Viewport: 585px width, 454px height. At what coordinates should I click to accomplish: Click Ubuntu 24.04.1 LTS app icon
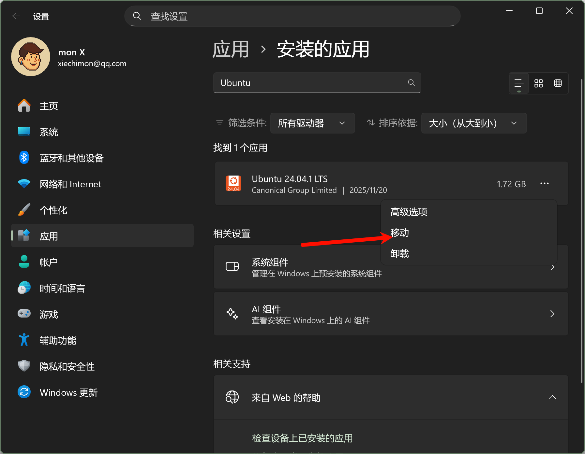[233, 184]
